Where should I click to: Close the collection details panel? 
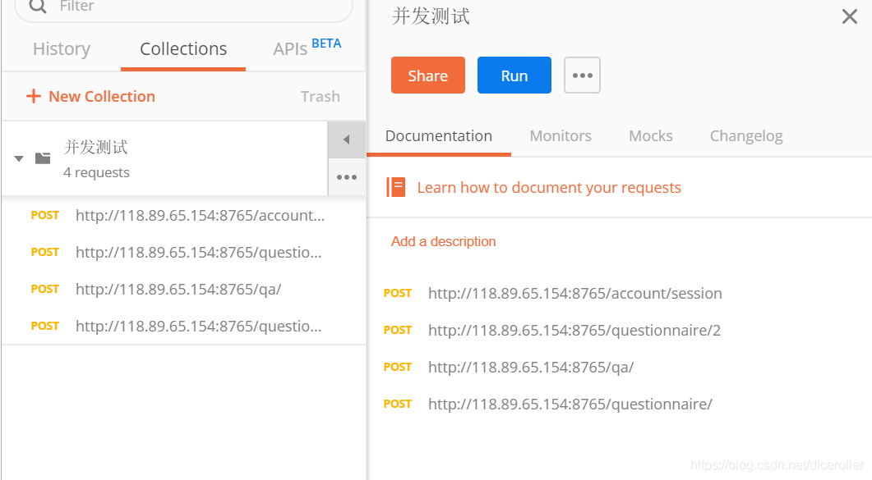tap(849, 16)
